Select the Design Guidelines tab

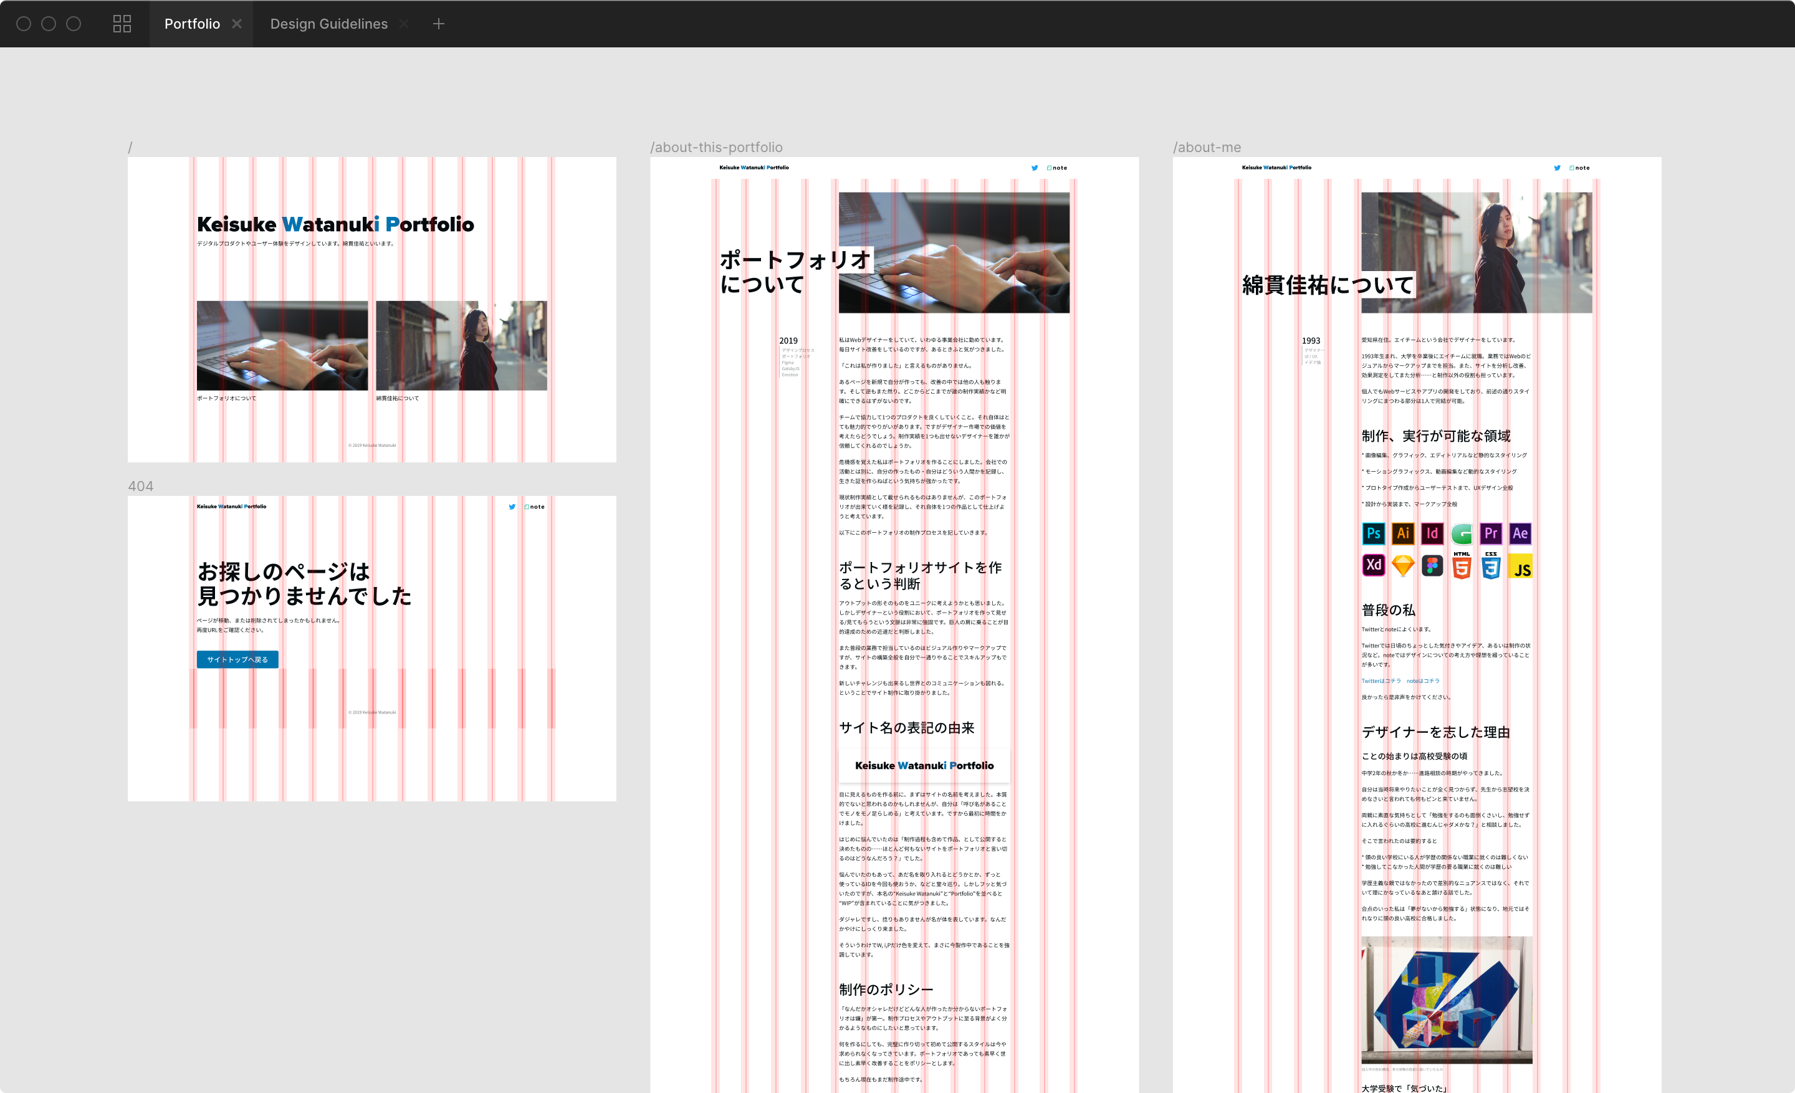328,23
